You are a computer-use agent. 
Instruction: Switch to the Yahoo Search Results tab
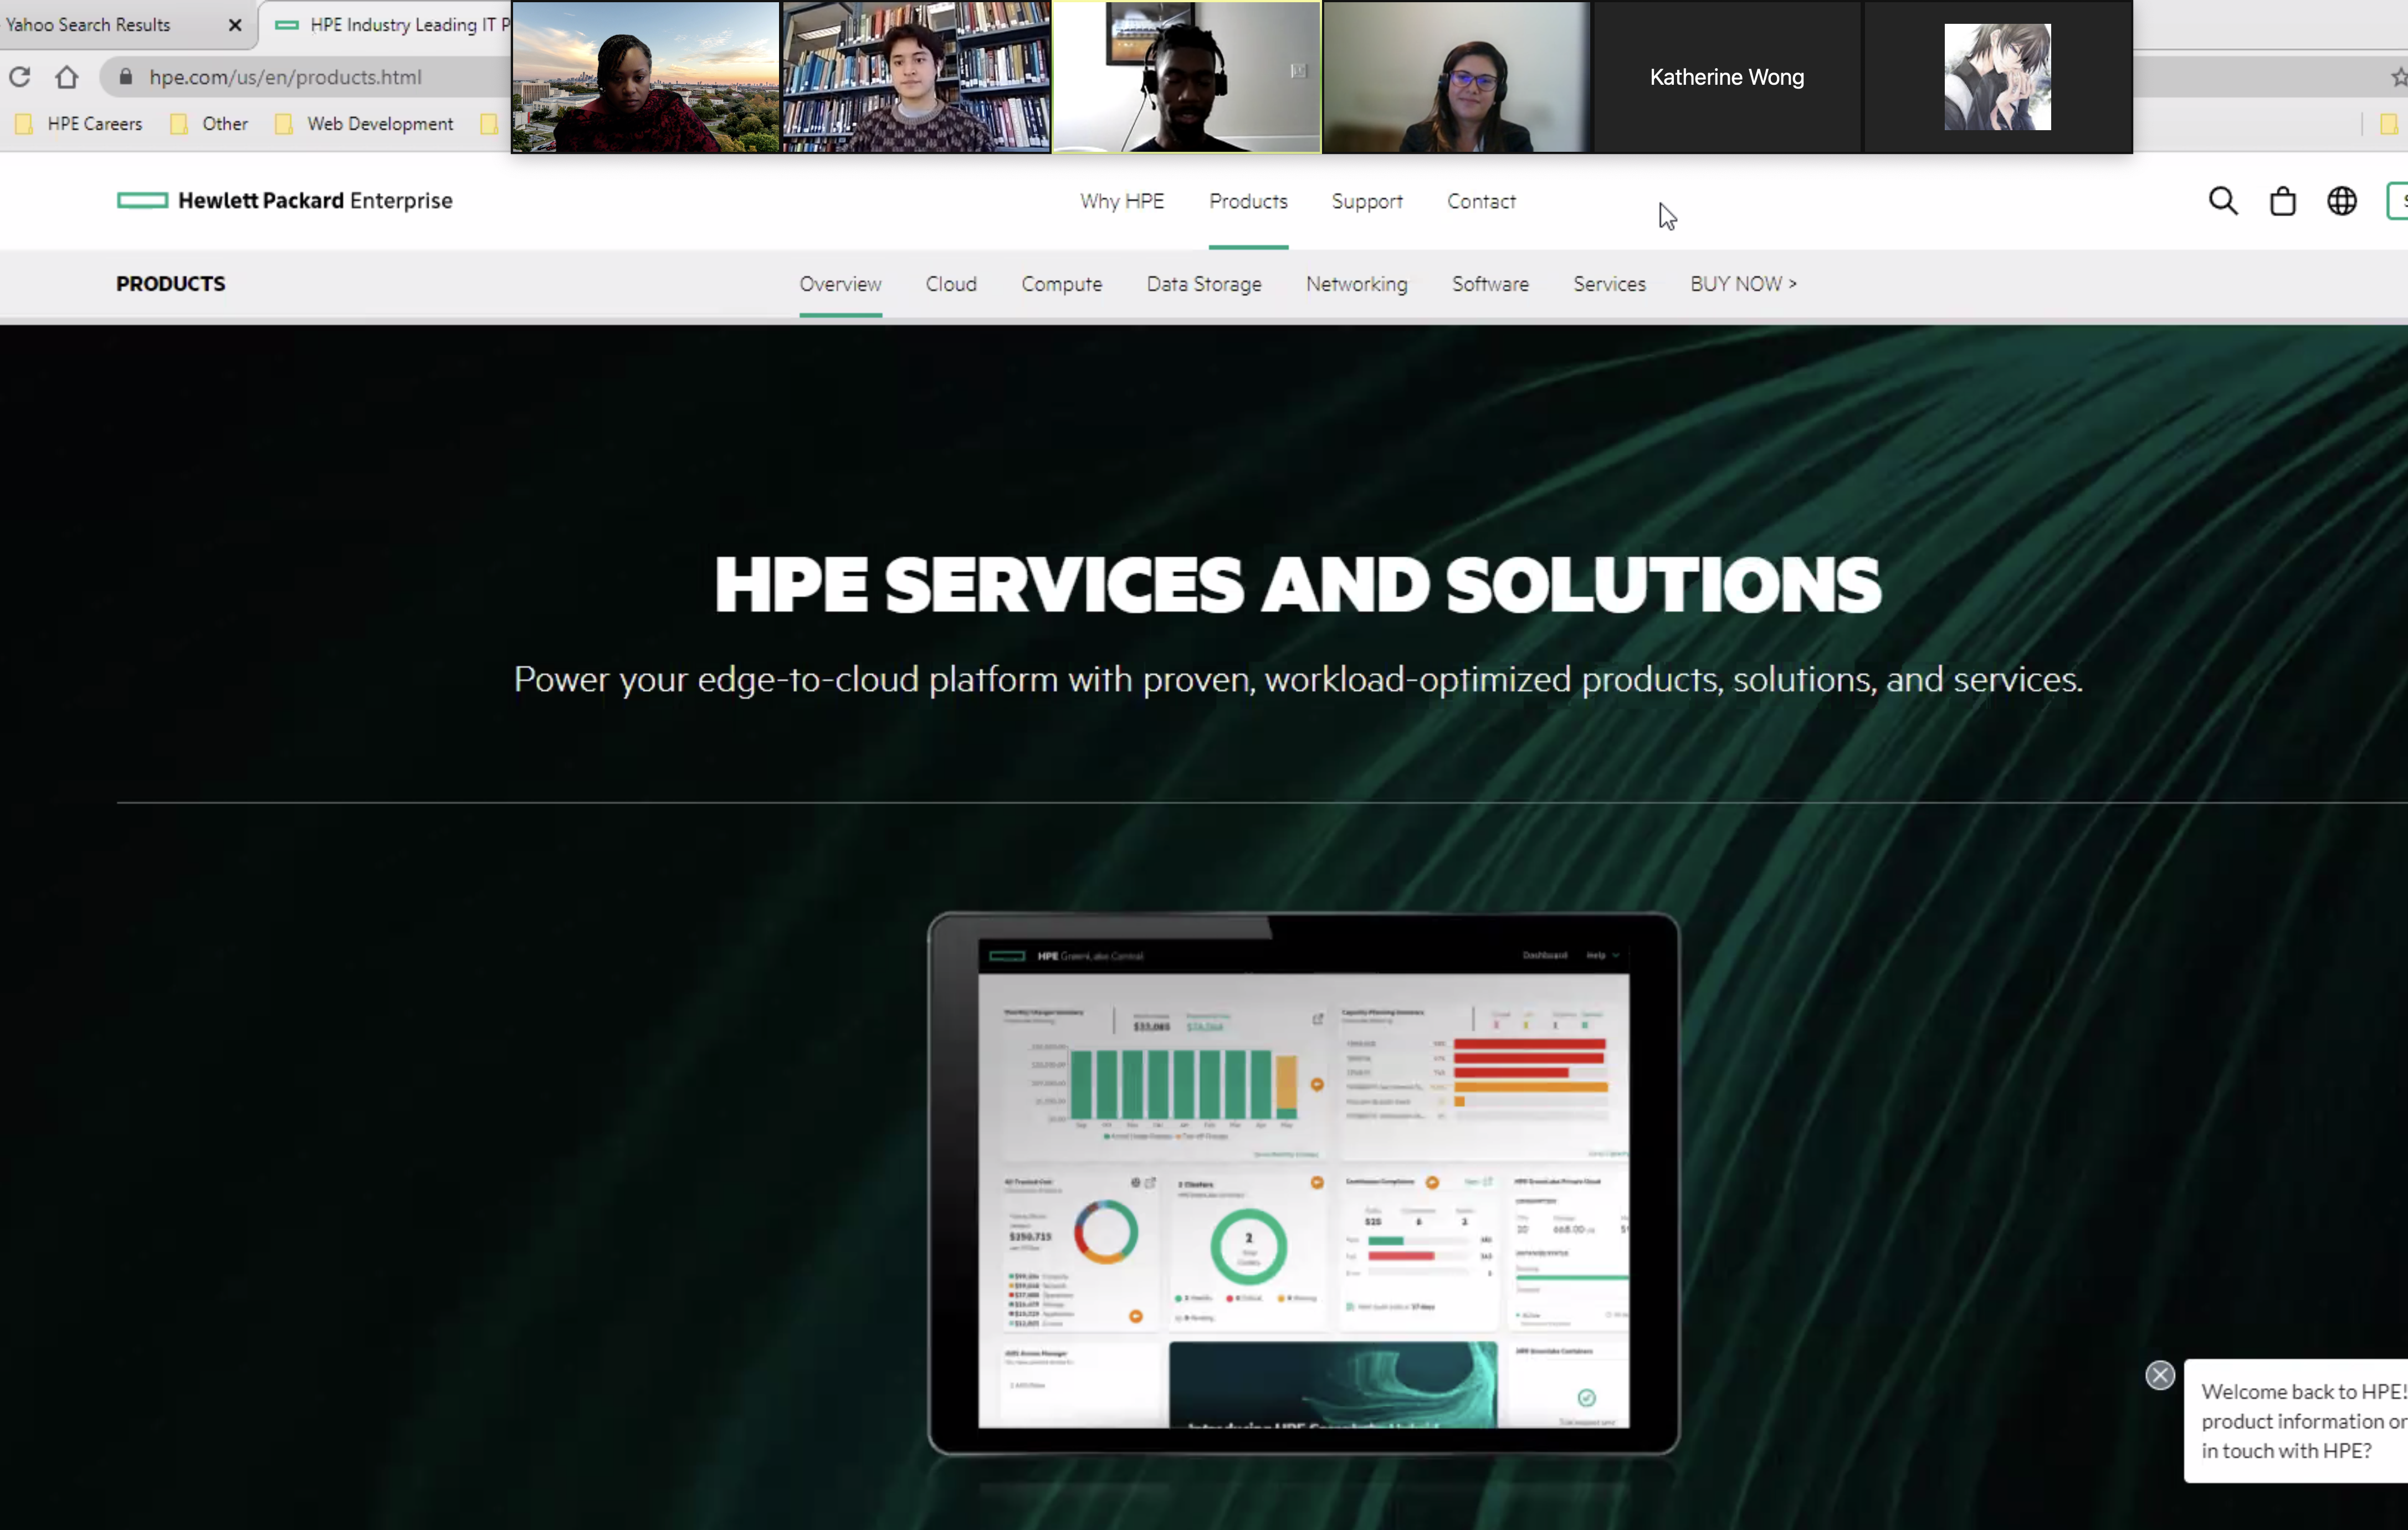88,25
